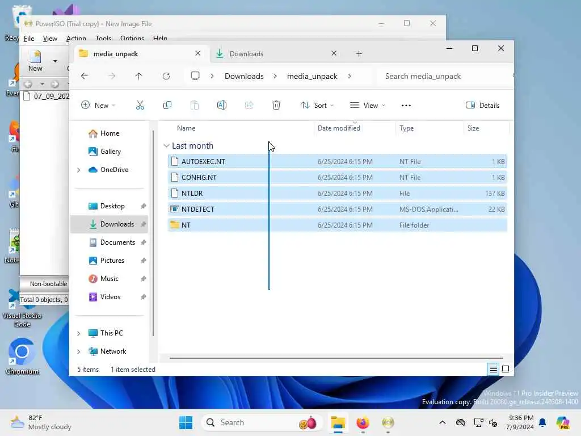Sort by the Type column header
Screen dimensions: 581x436
(x=406, y=128)
